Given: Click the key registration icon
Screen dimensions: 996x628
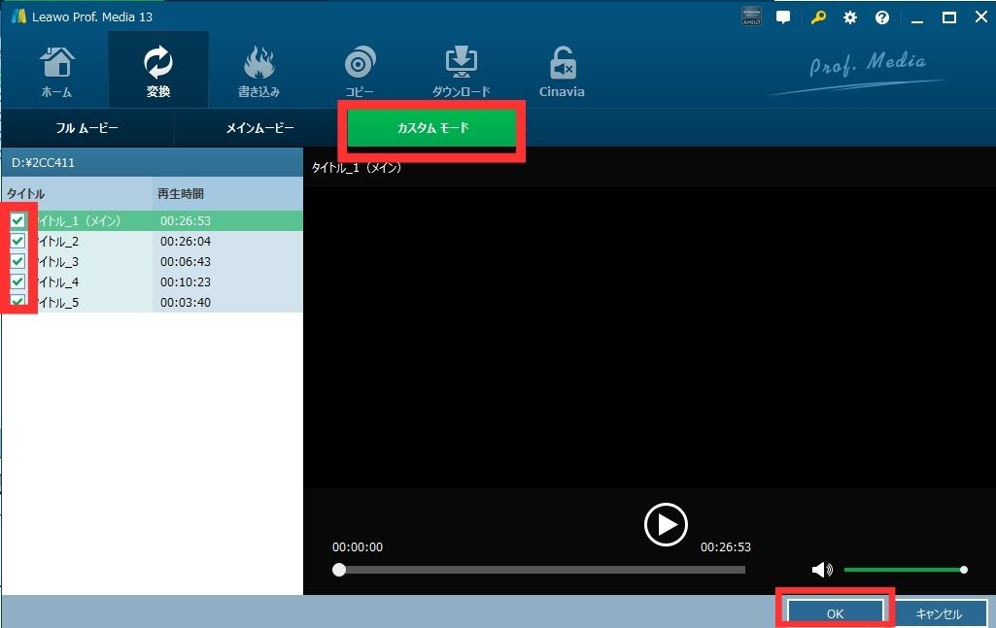Looking at the screenshot, I should (x=819, y=17).
